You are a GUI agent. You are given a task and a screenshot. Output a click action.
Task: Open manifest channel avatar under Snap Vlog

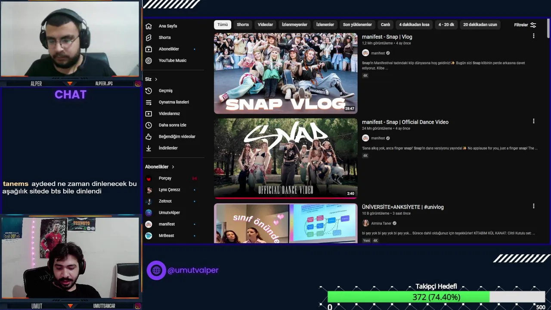[365, 53]
